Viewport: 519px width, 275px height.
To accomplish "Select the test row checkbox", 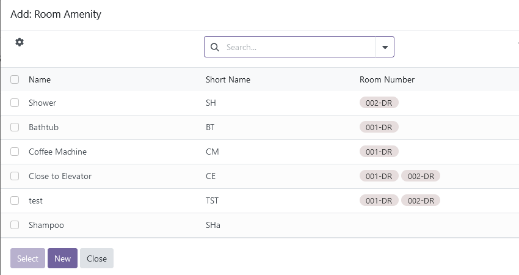I will 15,200.
